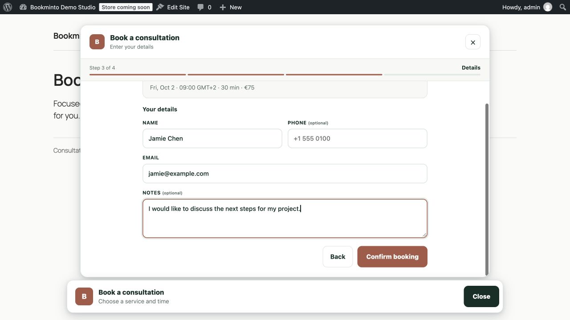Click the fourth step progress bar segment
The image size is (570, 320).
[x=432, y=75]
